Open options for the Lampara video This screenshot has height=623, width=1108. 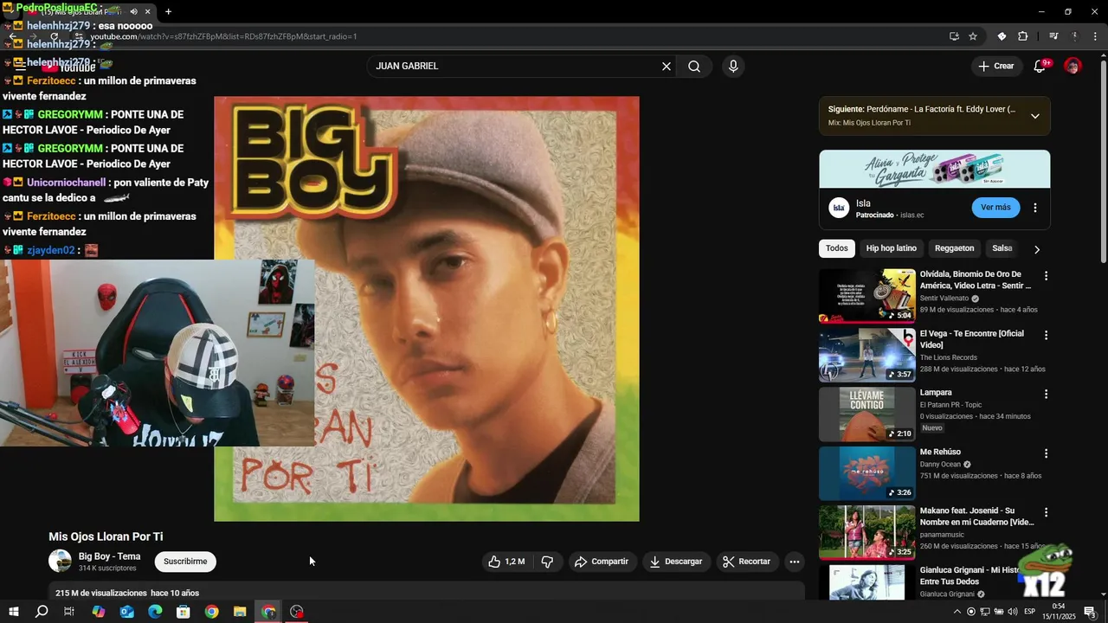1046,394
